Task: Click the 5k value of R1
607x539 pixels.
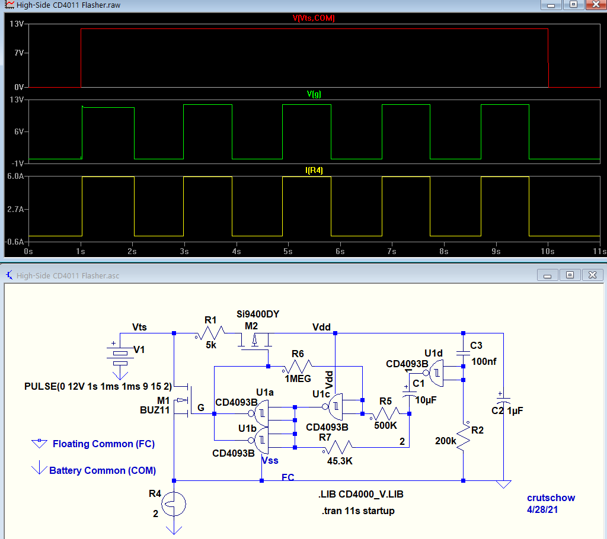Action: [211, 345]
